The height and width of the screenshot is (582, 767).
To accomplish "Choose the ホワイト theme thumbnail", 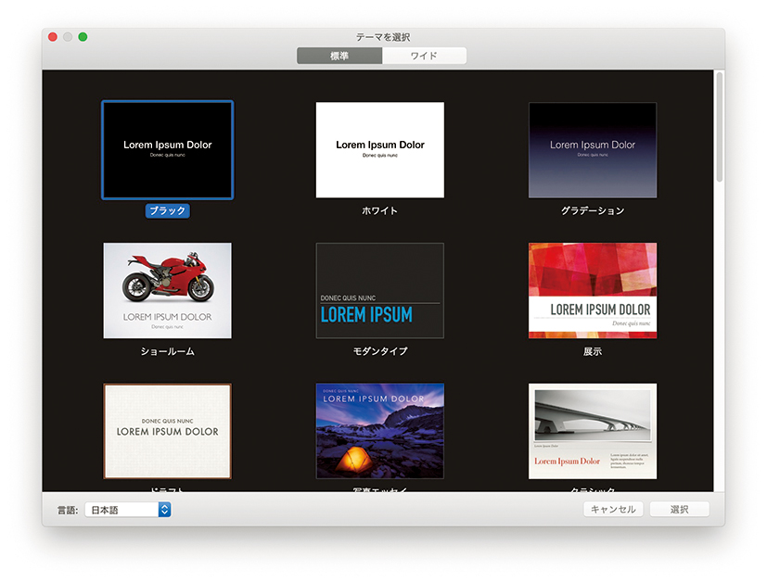I will click(379, 150).
